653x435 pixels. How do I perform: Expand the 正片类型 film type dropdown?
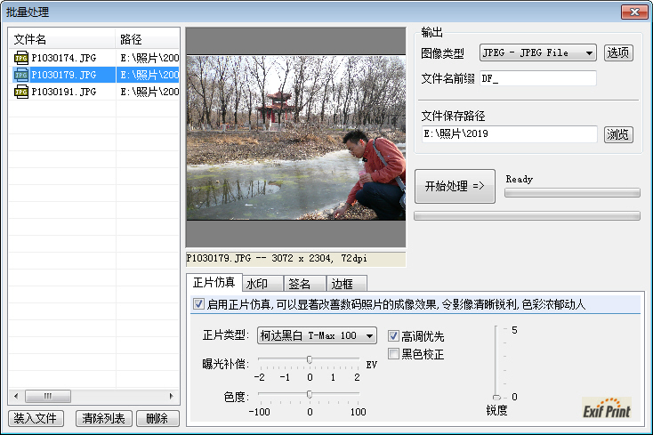point(317,336)
